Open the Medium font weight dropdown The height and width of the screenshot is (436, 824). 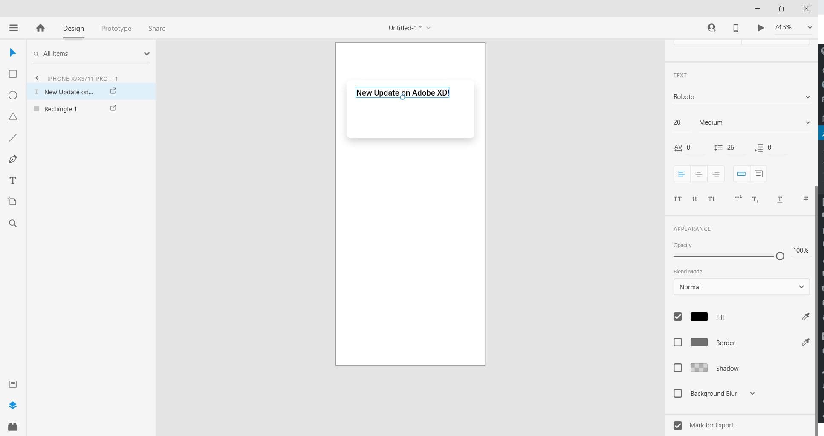coord(754,122)
